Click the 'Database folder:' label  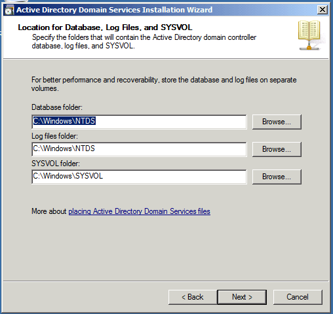point(57,107)
